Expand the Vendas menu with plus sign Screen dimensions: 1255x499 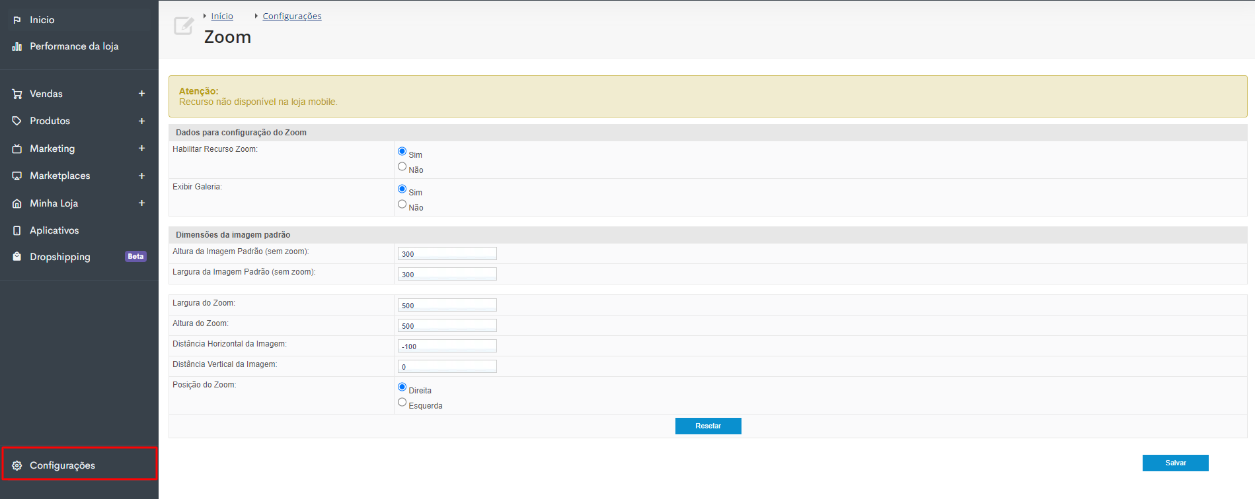tap(141, 94)
